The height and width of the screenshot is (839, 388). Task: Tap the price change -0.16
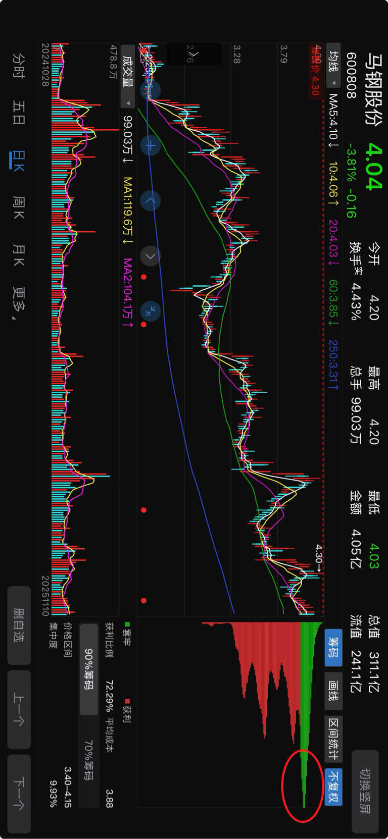point(352,202)
